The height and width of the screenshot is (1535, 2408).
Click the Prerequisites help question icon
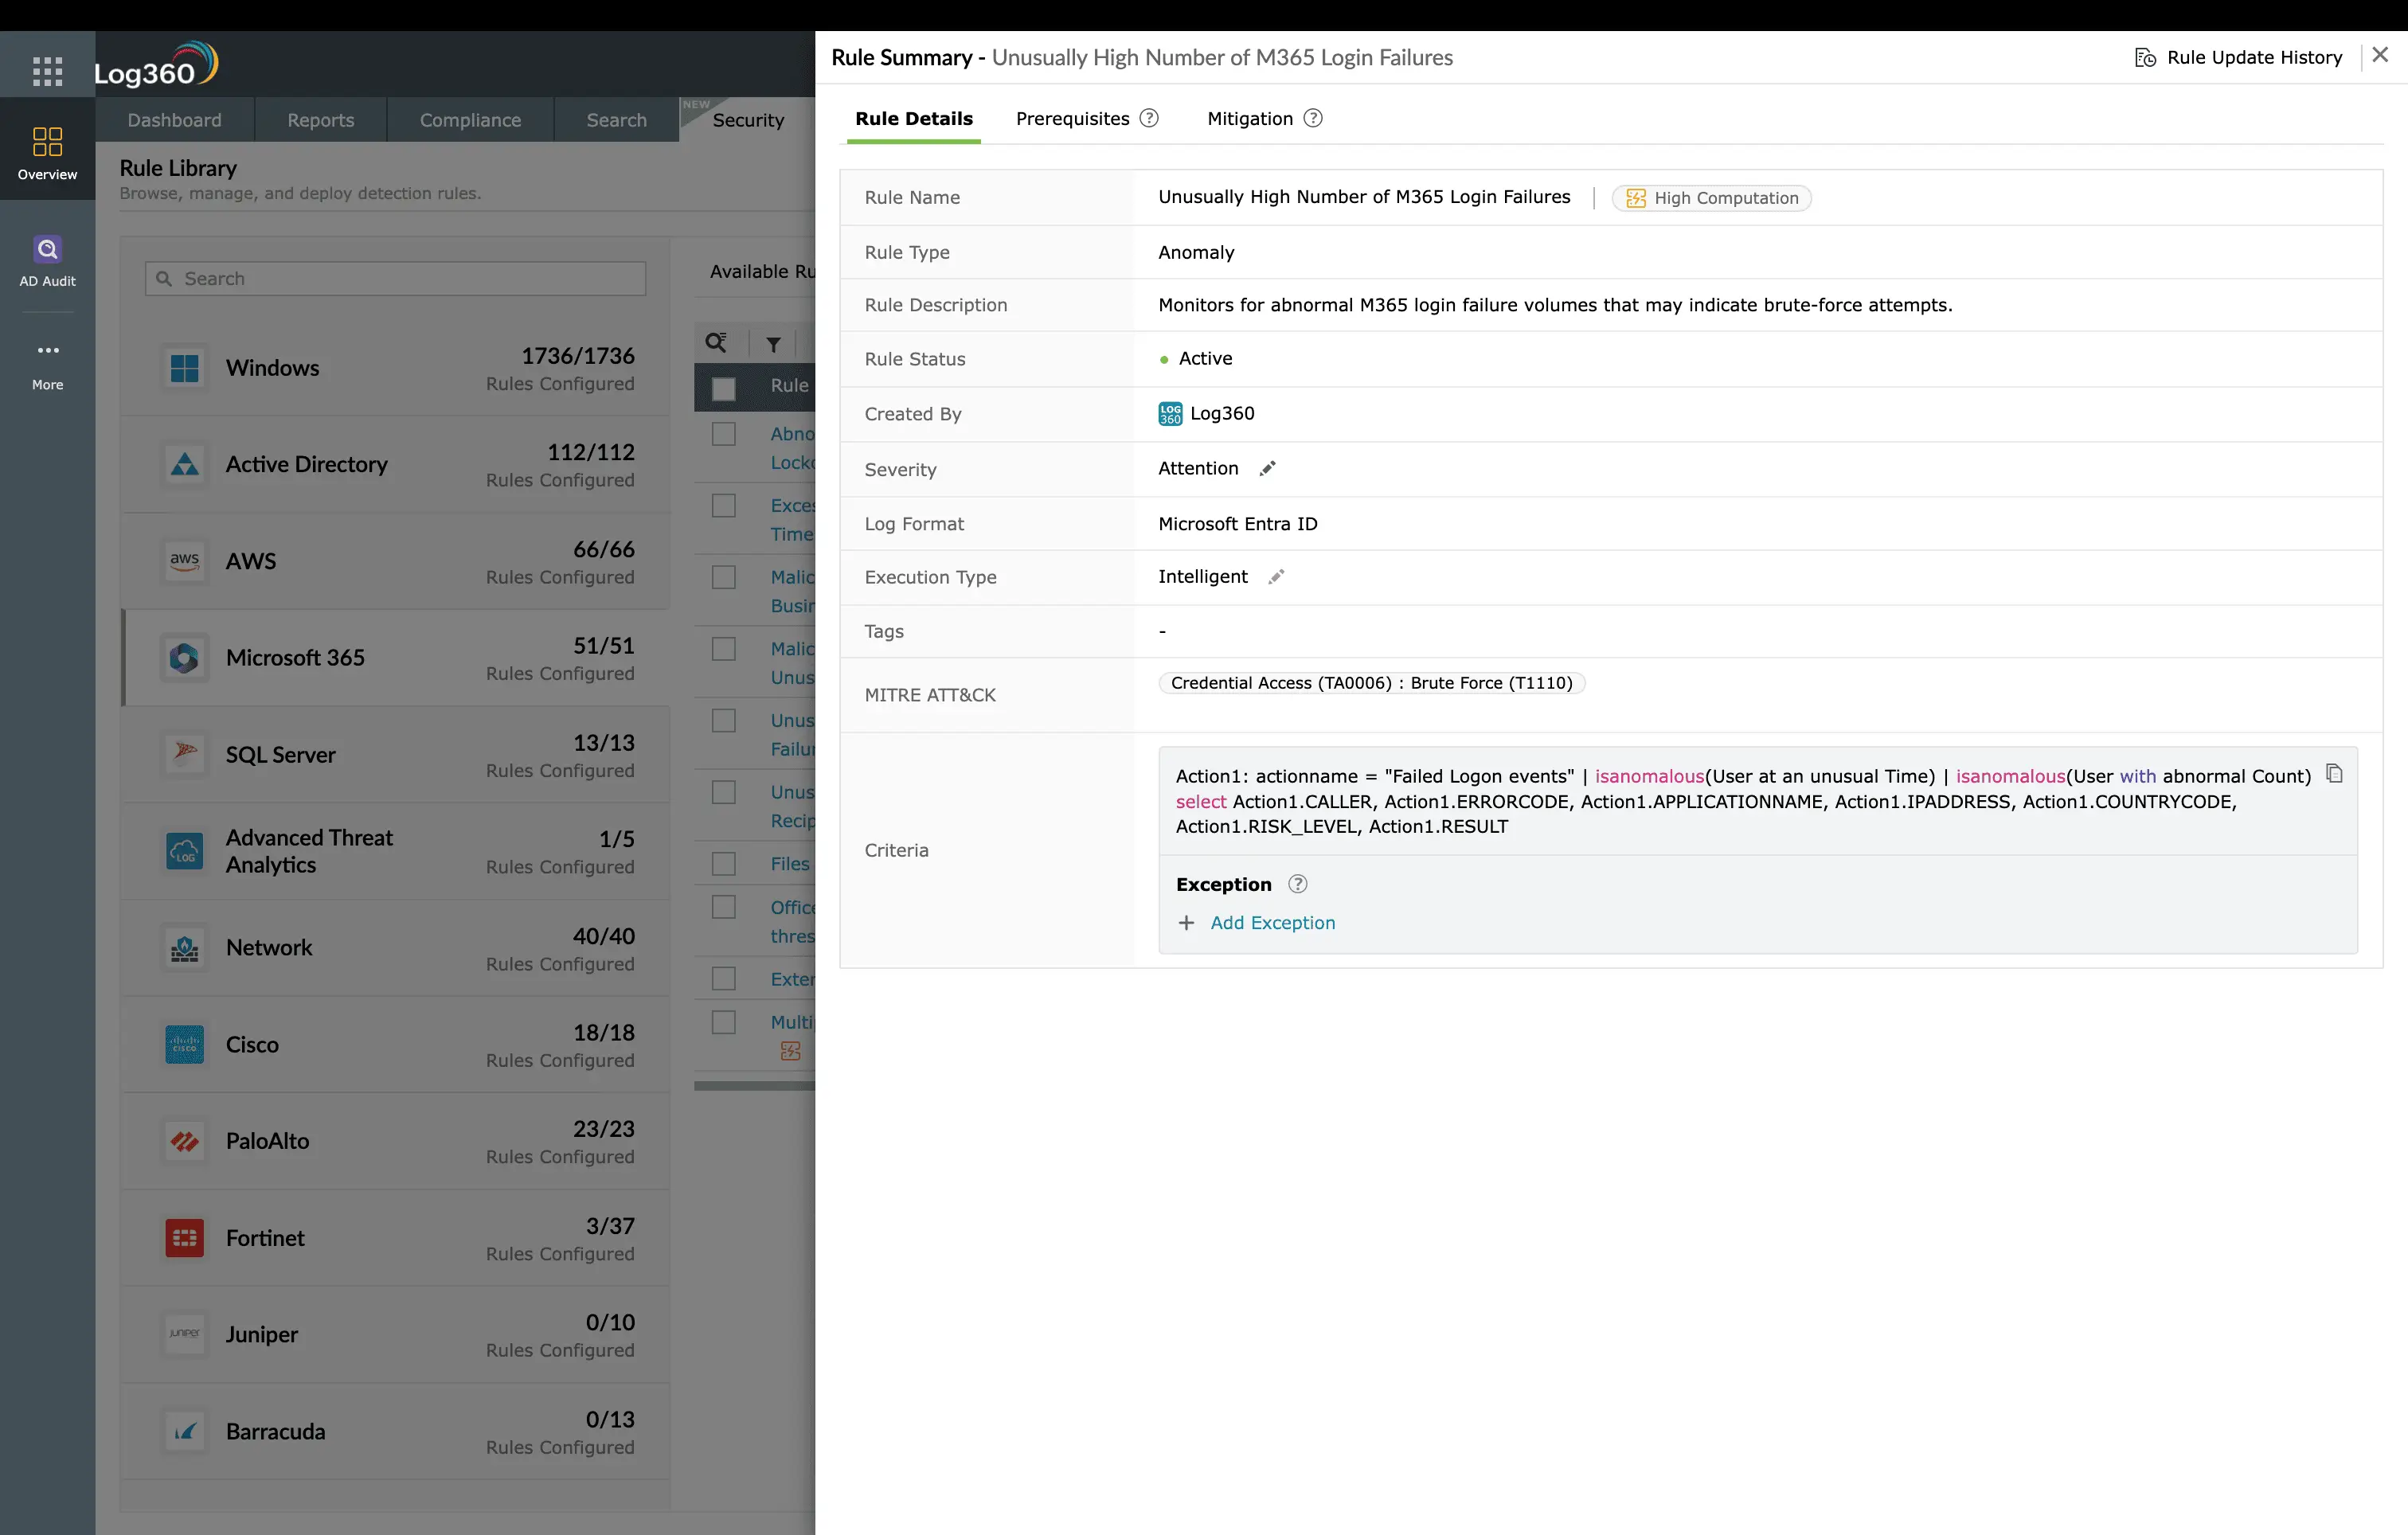tap(1150, 118)
